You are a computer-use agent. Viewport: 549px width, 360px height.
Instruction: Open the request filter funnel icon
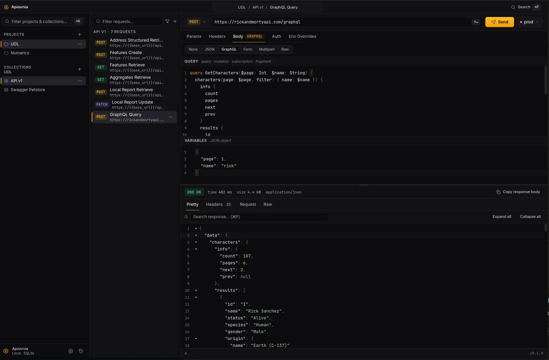(167, 21)
